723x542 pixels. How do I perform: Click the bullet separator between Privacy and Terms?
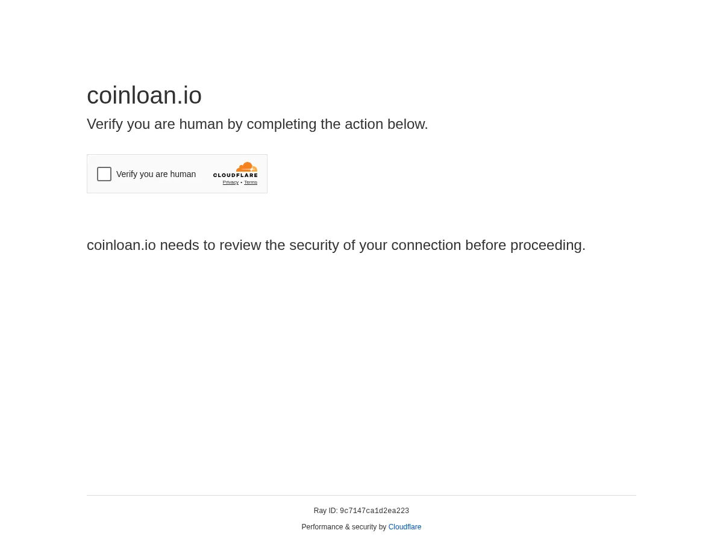tap(241, 182)
